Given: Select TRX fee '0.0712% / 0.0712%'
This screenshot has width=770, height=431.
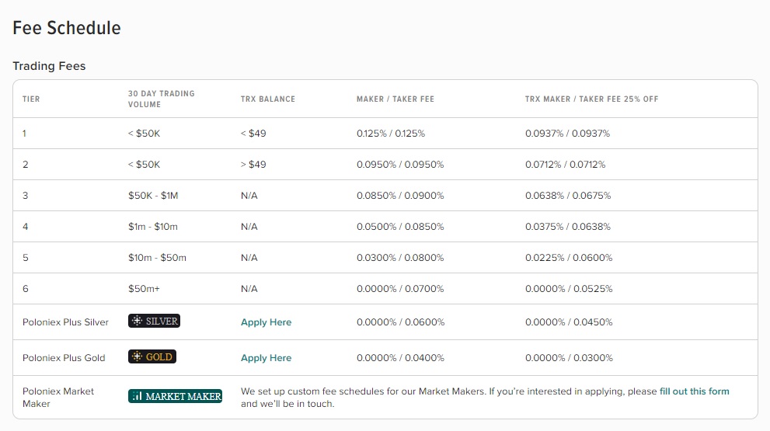Looking at the screenshot, I should (565, 165).
